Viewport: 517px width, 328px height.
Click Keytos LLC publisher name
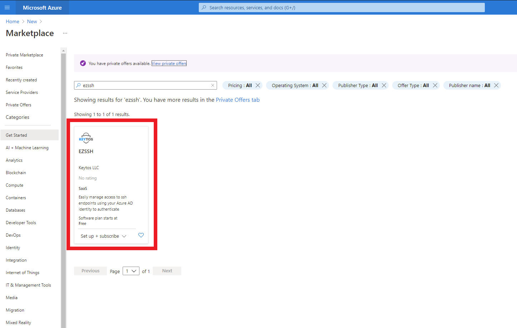tap(89, 168)
